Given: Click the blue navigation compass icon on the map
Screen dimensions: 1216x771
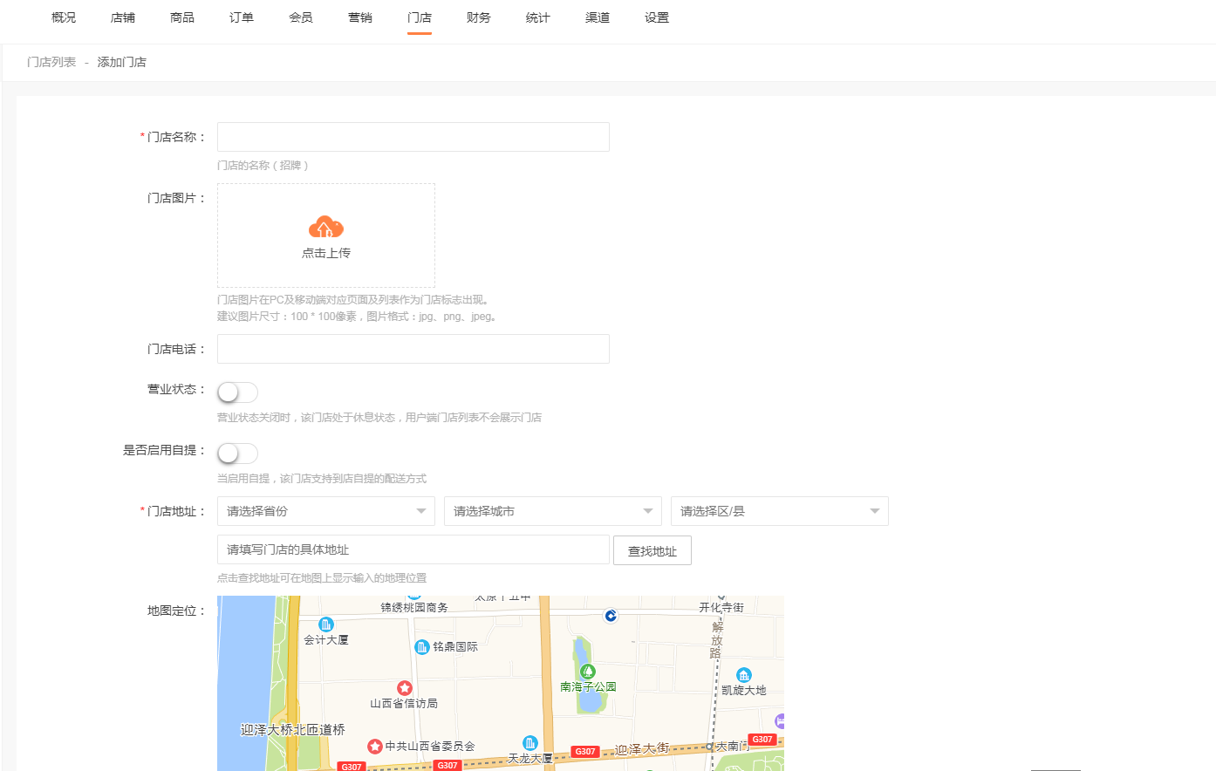Looking at the screenshot, I should click(x=610, y=616).
